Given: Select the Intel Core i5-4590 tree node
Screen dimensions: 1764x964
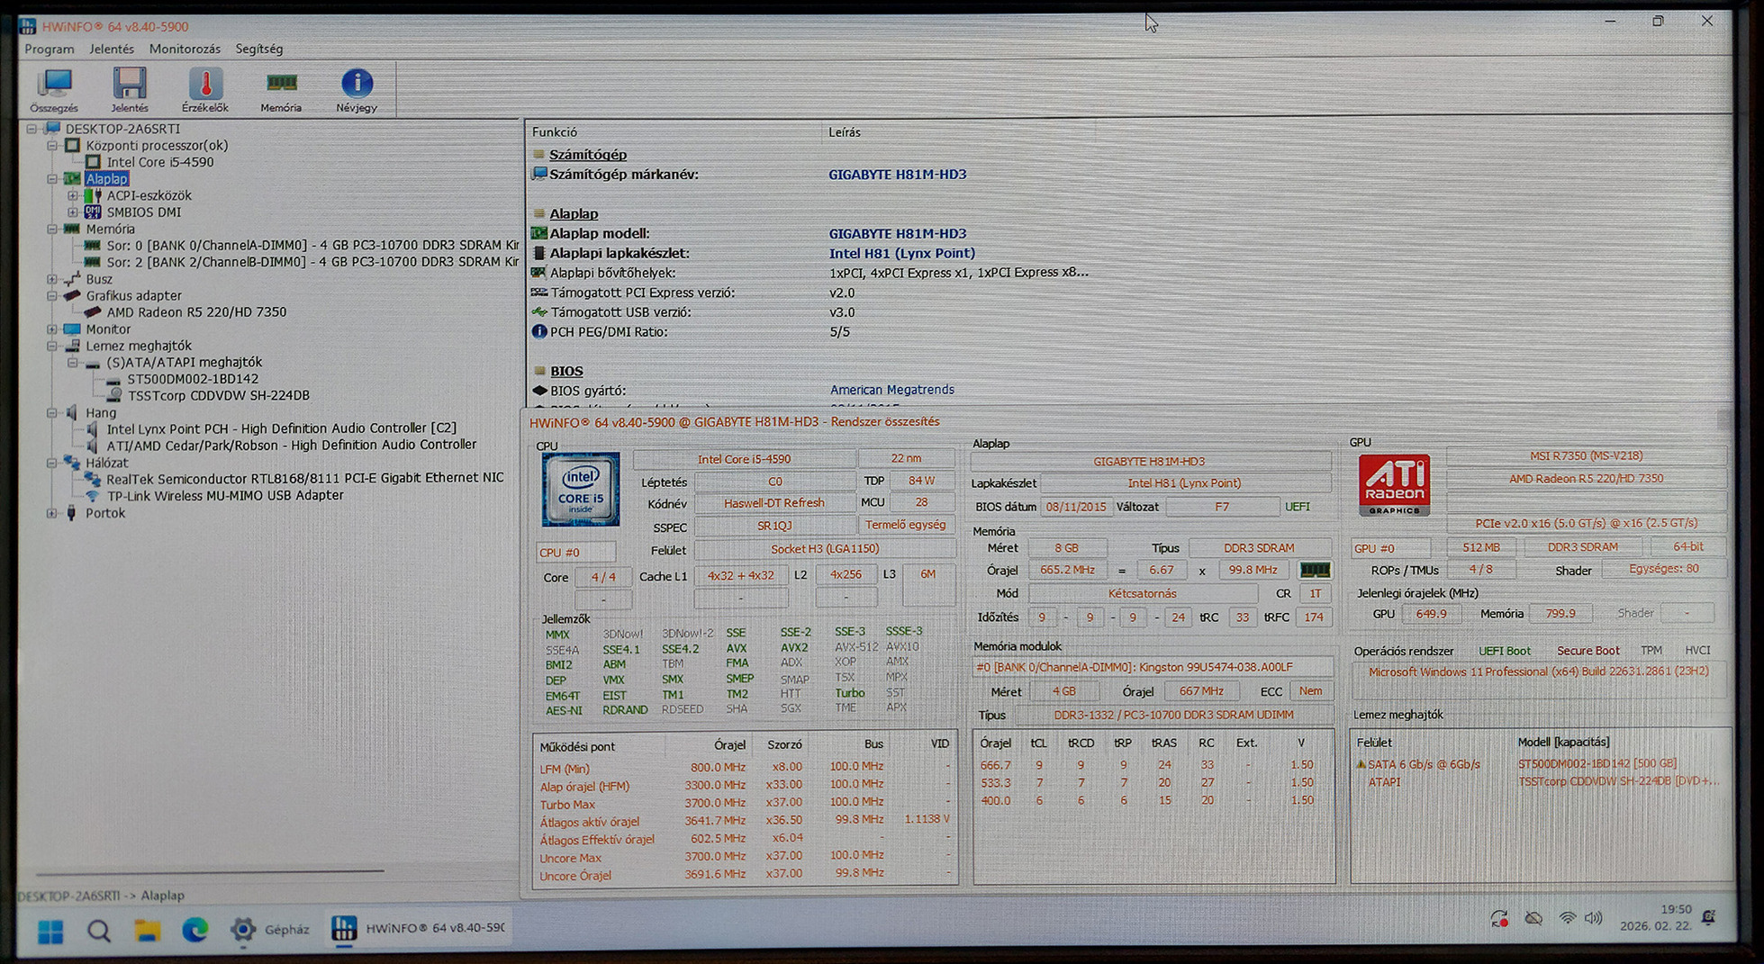Looking at the screenshot, I should [x=160, y=162].
